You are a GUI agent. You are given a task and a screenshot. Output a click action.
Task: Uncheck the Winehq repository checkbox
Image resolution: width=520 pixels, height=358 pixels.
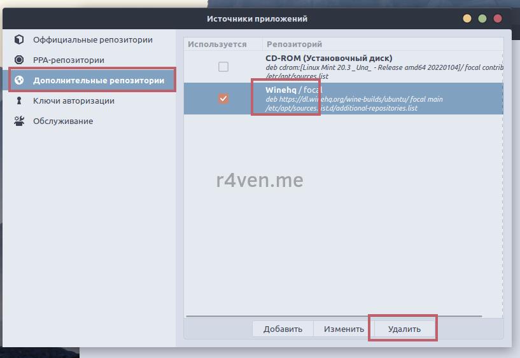(223, 99)
